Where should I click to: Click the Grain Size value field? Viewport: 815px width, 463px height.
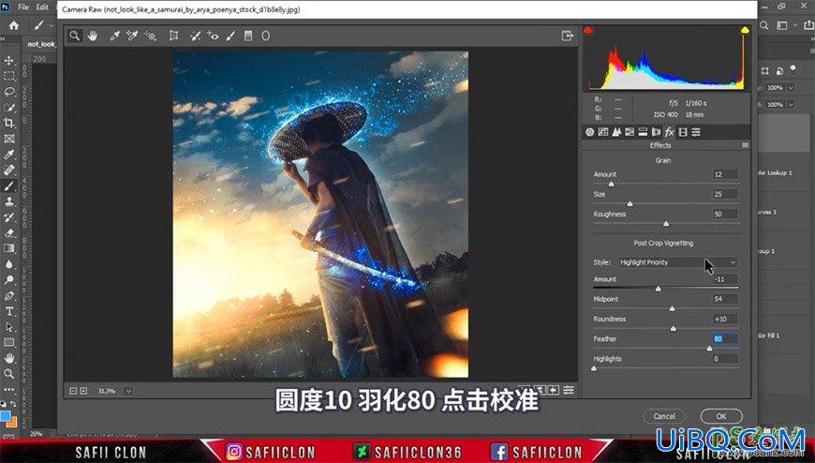(x=724, y=194)
